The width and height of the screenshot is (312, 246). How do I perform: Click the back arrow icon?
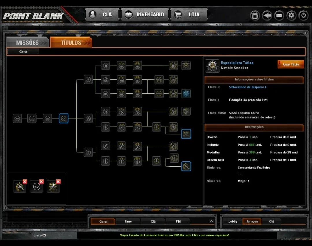click(x=267, y=16)
